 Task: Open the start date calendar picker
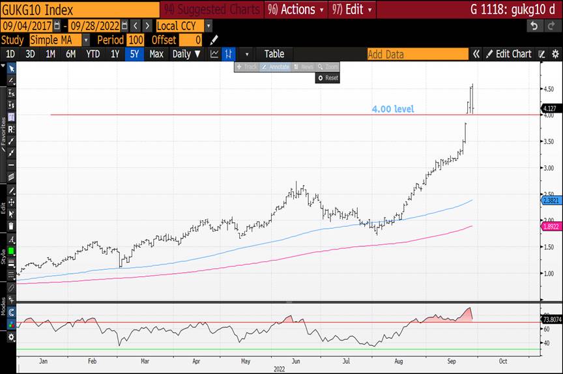pyautogui.click(x=57, y=26)
